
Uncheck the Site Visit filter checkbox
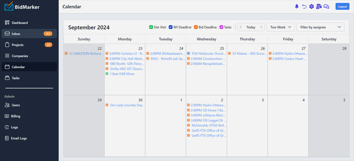(151, 27)
